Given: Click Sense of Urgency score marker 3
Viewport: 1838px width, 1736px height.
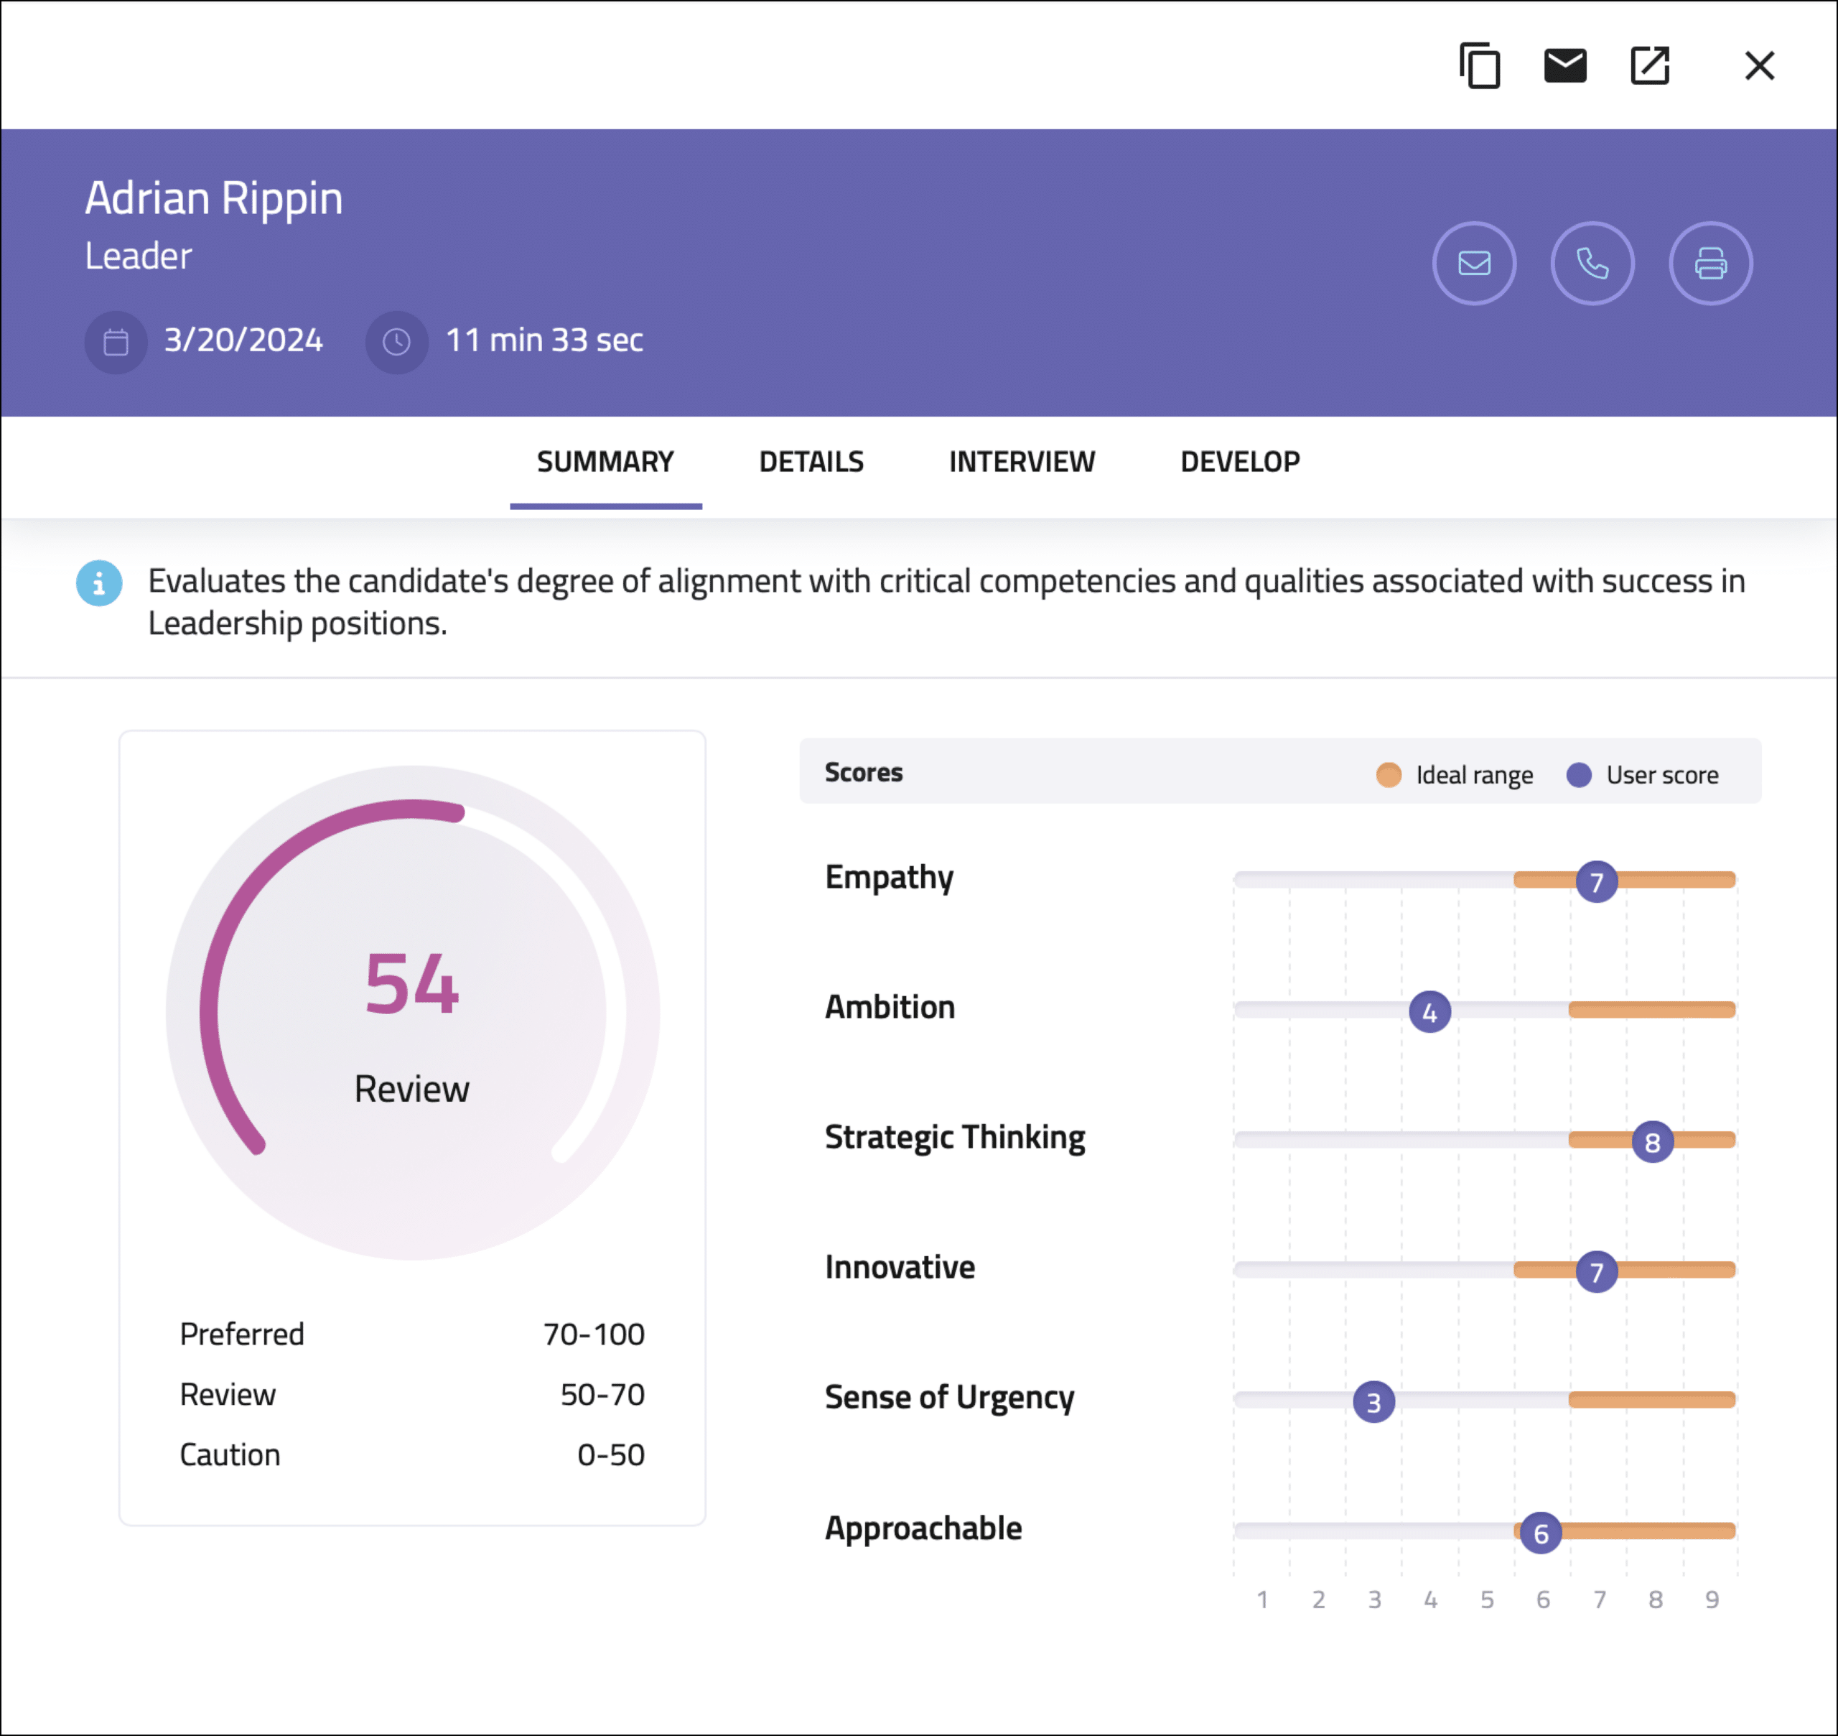Looking at the screenshot, I should (1373, 1402).
